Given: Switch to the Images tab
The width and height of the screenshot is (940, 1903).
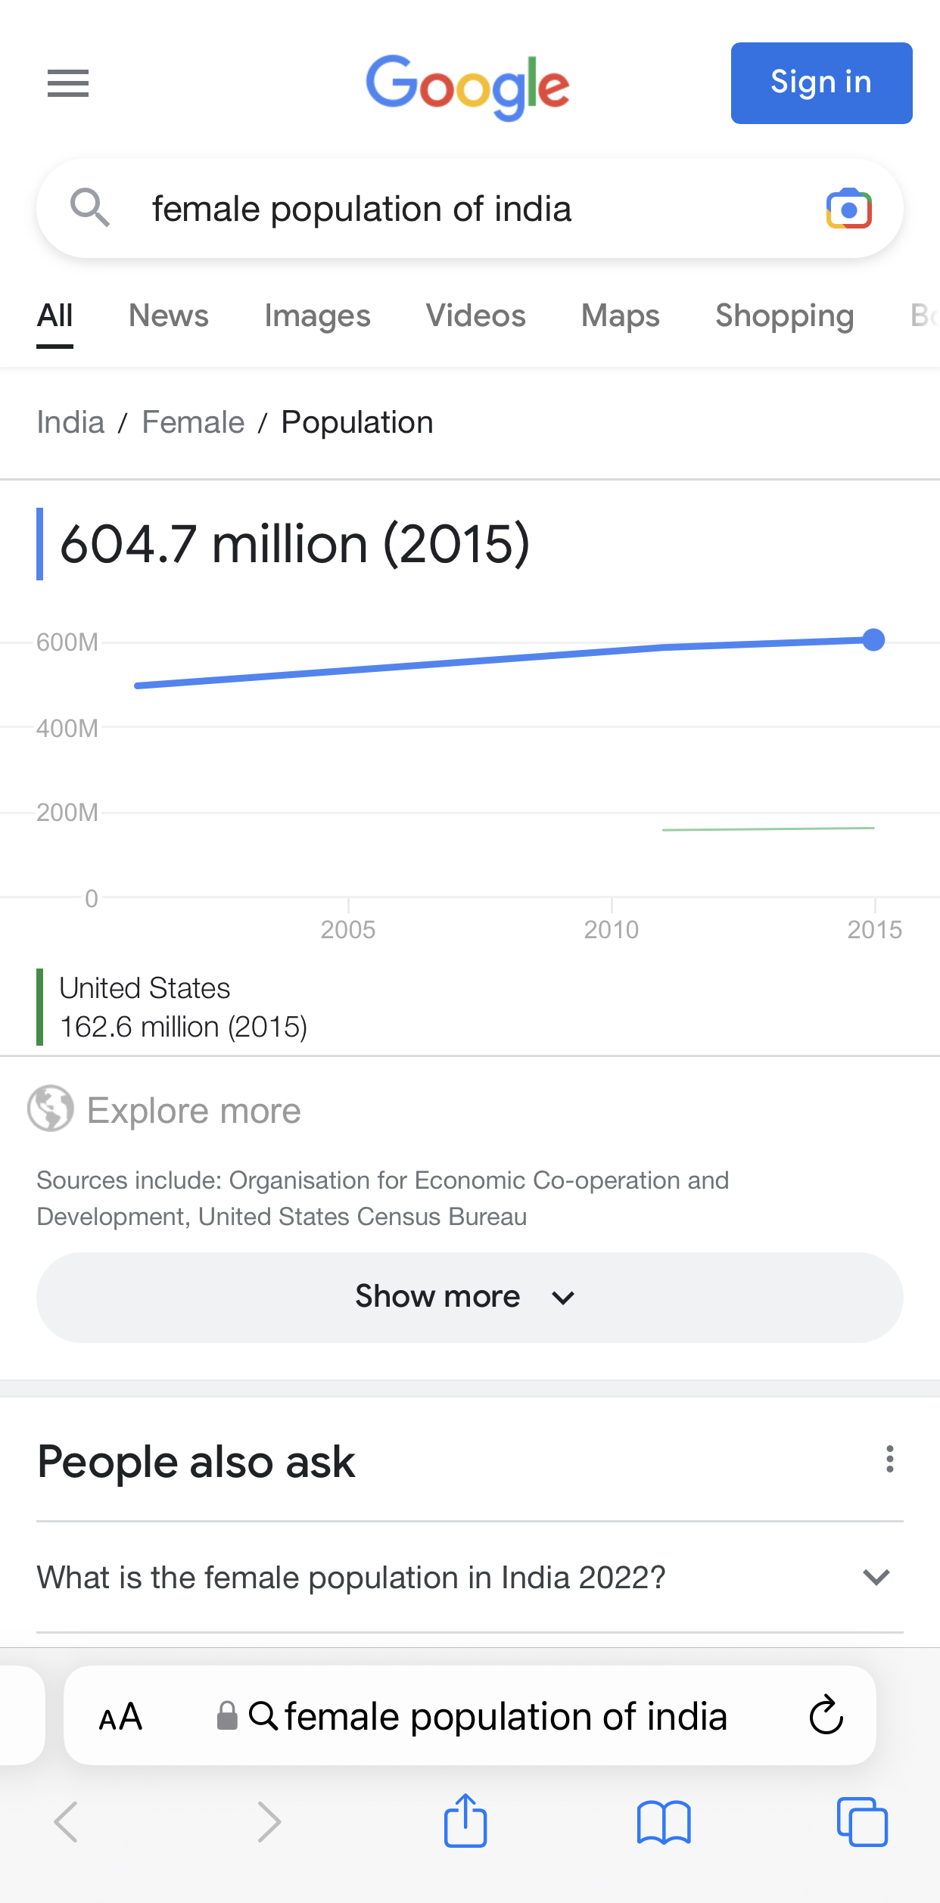Looking at the screenshot, I should point(317,316).
